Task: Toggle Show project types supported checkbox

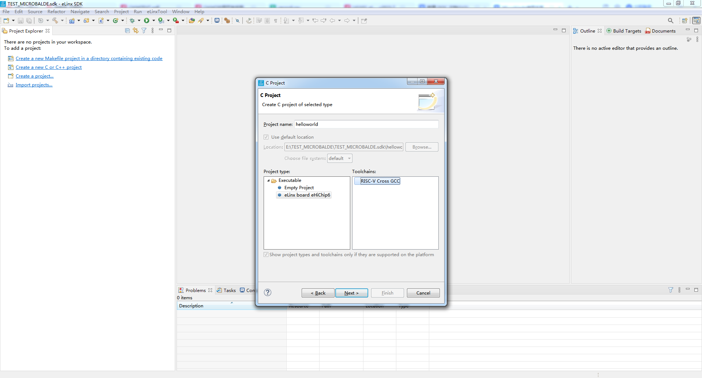Action: coord(266,255)
